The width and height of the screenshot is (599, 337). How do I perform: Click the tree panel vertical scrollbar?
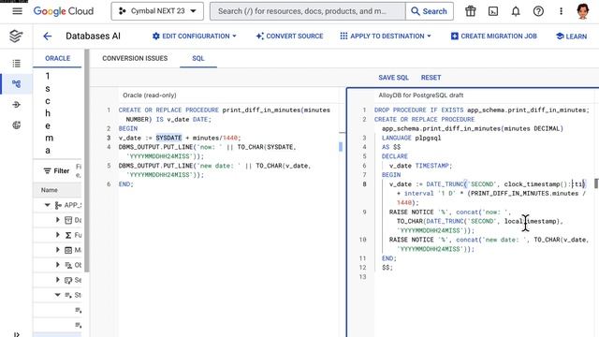(87, 160)
